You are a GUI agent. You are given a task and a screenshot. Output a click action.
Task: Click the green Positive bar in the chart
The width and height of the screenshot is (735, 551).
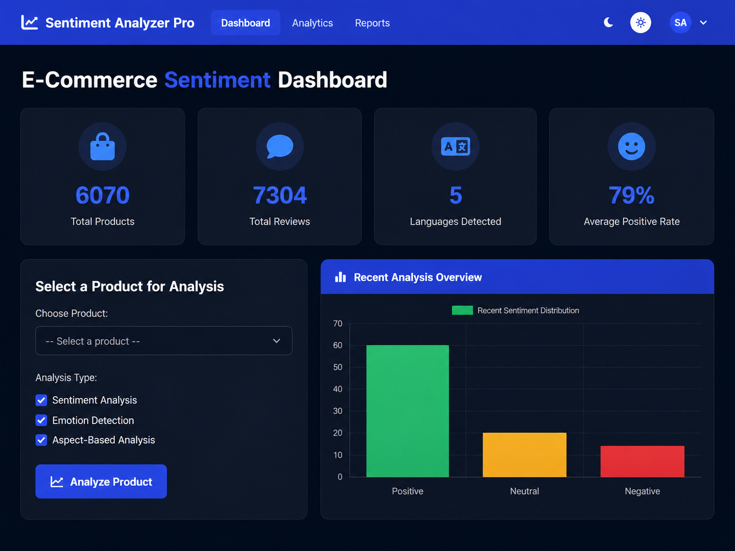(x=408, y=411)
